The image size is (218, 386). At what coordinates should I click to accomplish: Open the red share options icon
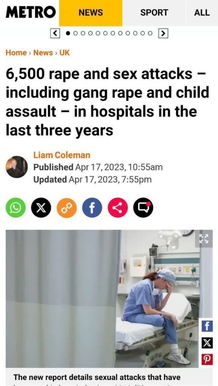click(118, 208)
